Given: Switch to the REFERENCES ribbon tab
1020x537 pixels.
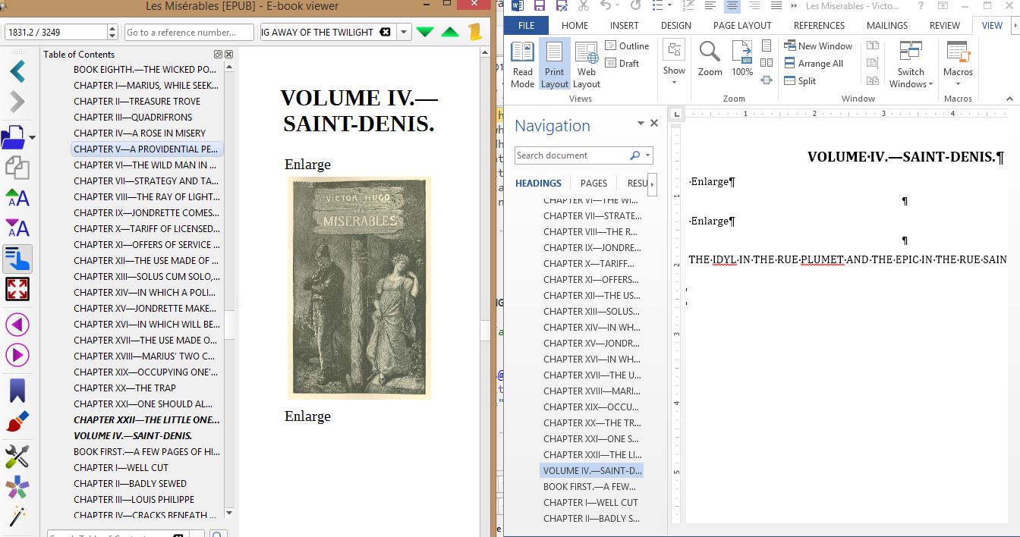Looking at the screenshot, I should point(819,26).
